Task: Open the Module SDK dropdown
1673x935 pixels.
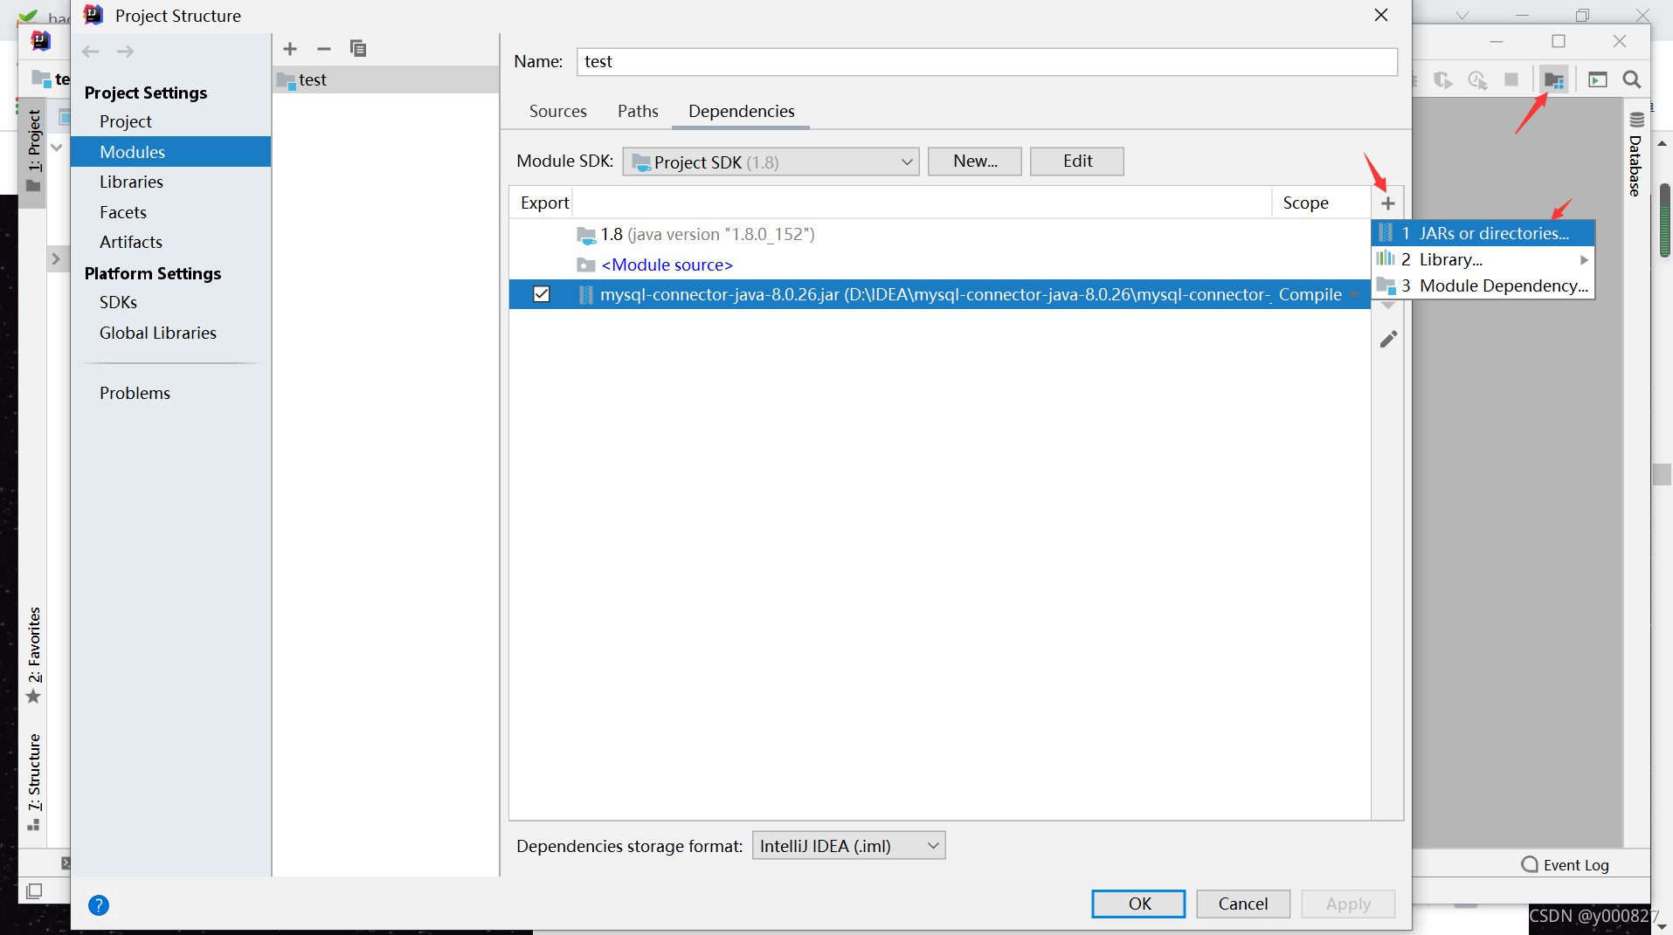Action: click(771, 162)
